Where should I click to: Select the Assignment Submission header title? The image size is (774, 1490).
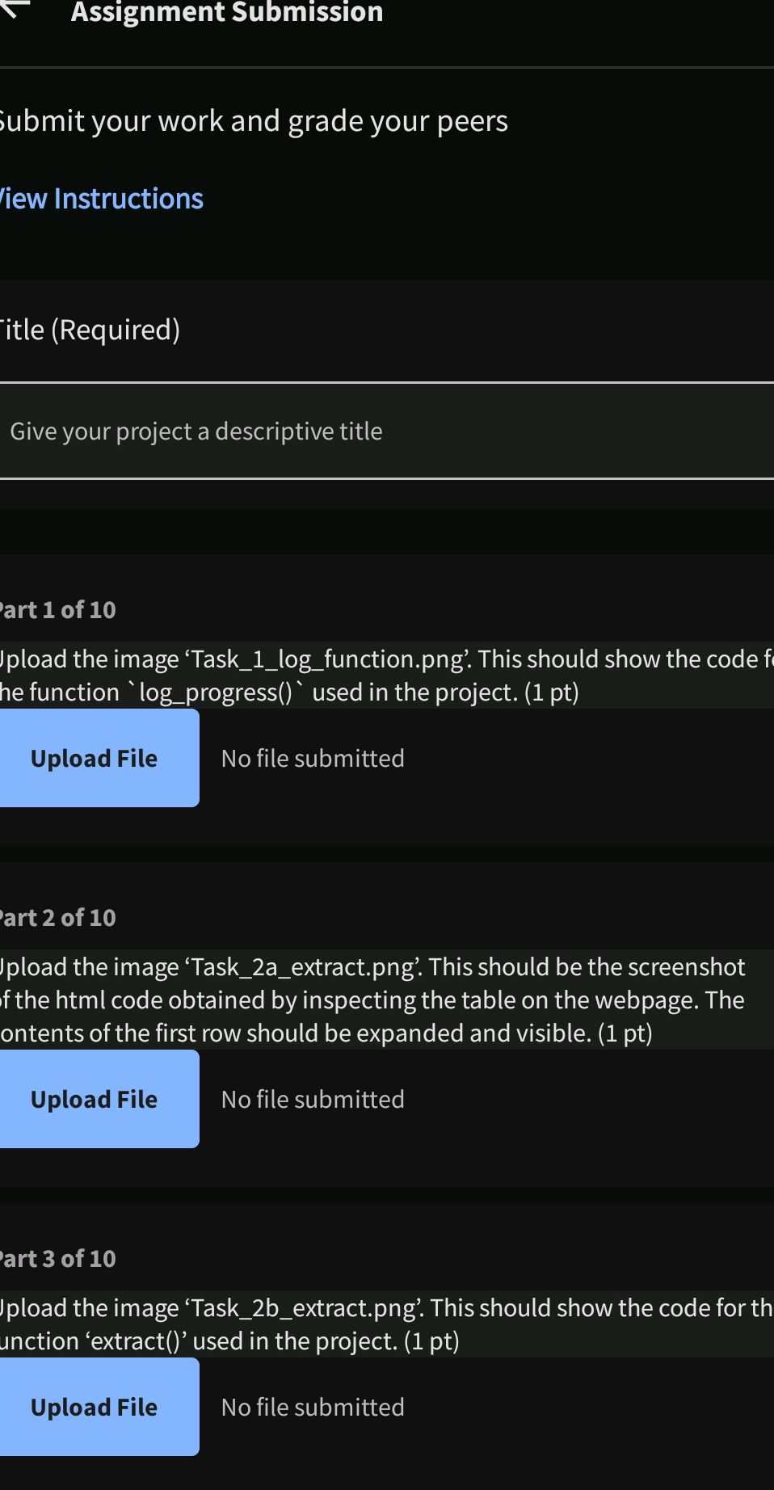pos(227,12)
